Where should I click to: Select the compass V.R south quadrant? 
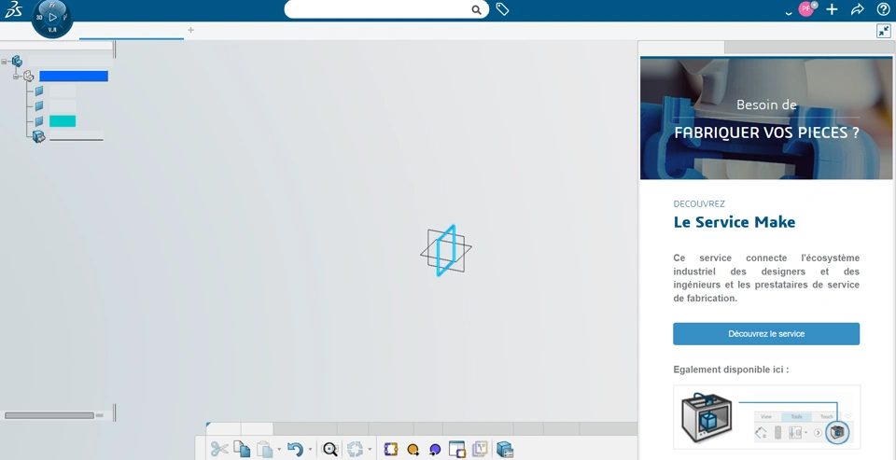click(52, 30)
